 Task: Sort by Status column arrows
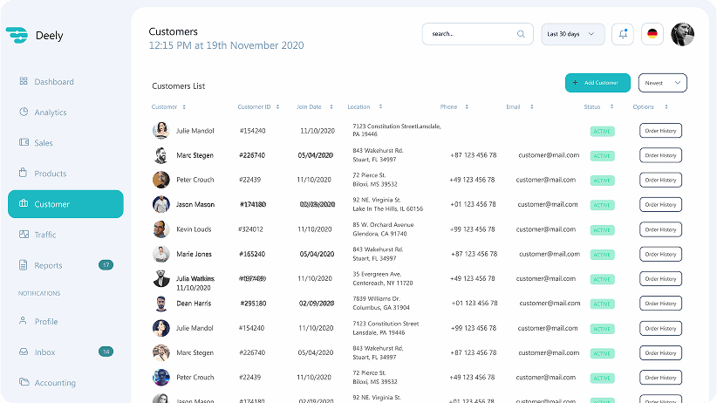pos(611,107)
